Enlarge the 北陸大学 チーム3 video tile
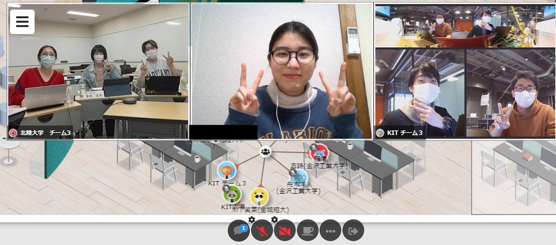This screenshot has width=556, height=245. click(98, 69)
